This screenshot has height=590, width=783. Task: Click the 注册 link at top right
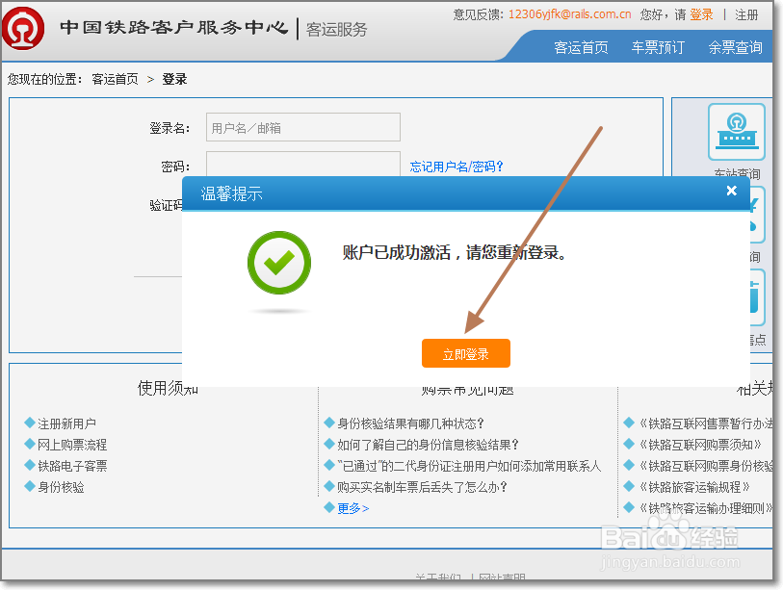tap(748, 13)
